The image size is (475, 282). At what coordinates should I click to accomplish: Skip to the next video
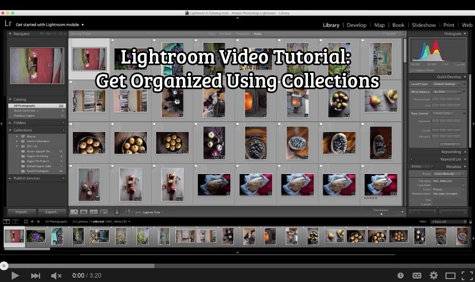click(36, 276)
